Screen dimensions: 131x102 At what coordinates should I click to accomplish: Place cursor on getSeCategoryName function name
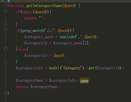click(x=44, y=6)
